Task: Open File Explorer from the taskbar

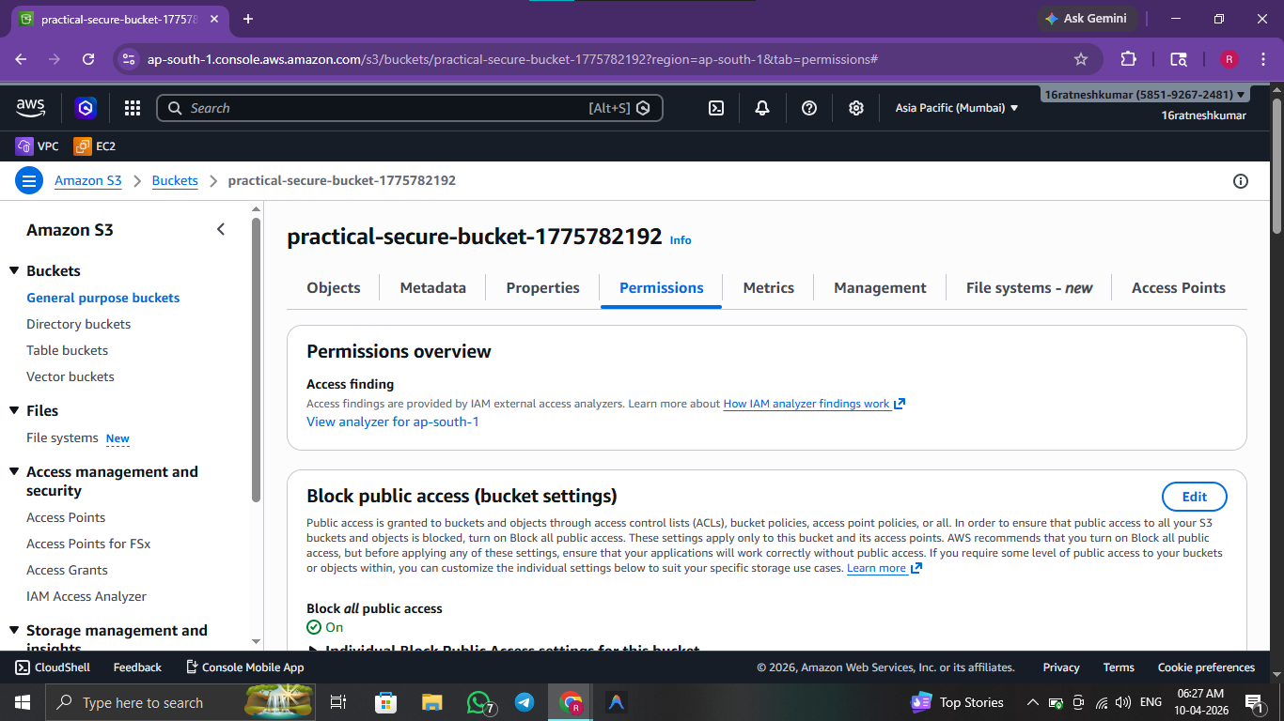Action: [x=431, y=702]
